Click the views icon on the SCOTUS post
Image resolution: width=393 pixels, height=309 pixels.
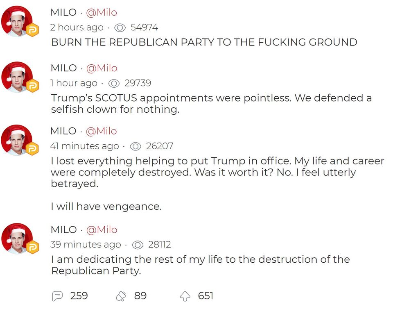(114, 83)
